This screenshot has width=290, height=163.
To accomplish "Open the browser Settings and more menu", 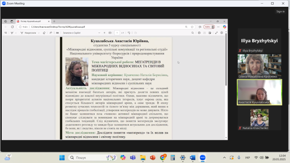I will [218, 27].
